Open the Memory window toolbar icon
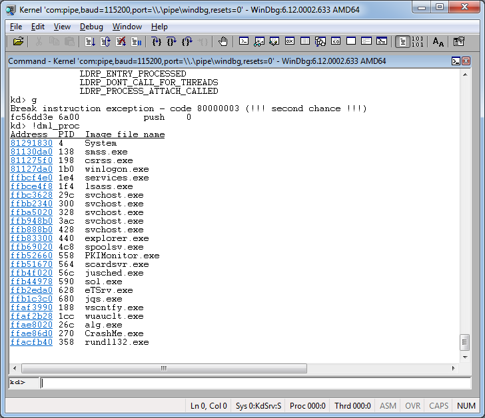 coord(305,41)
